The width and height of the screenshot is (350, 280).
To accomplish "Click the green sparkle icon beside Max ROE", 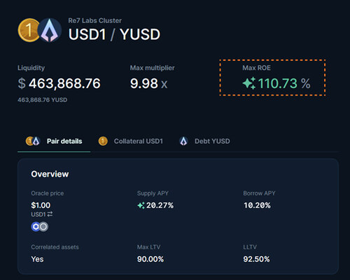I will coord(249,83).
